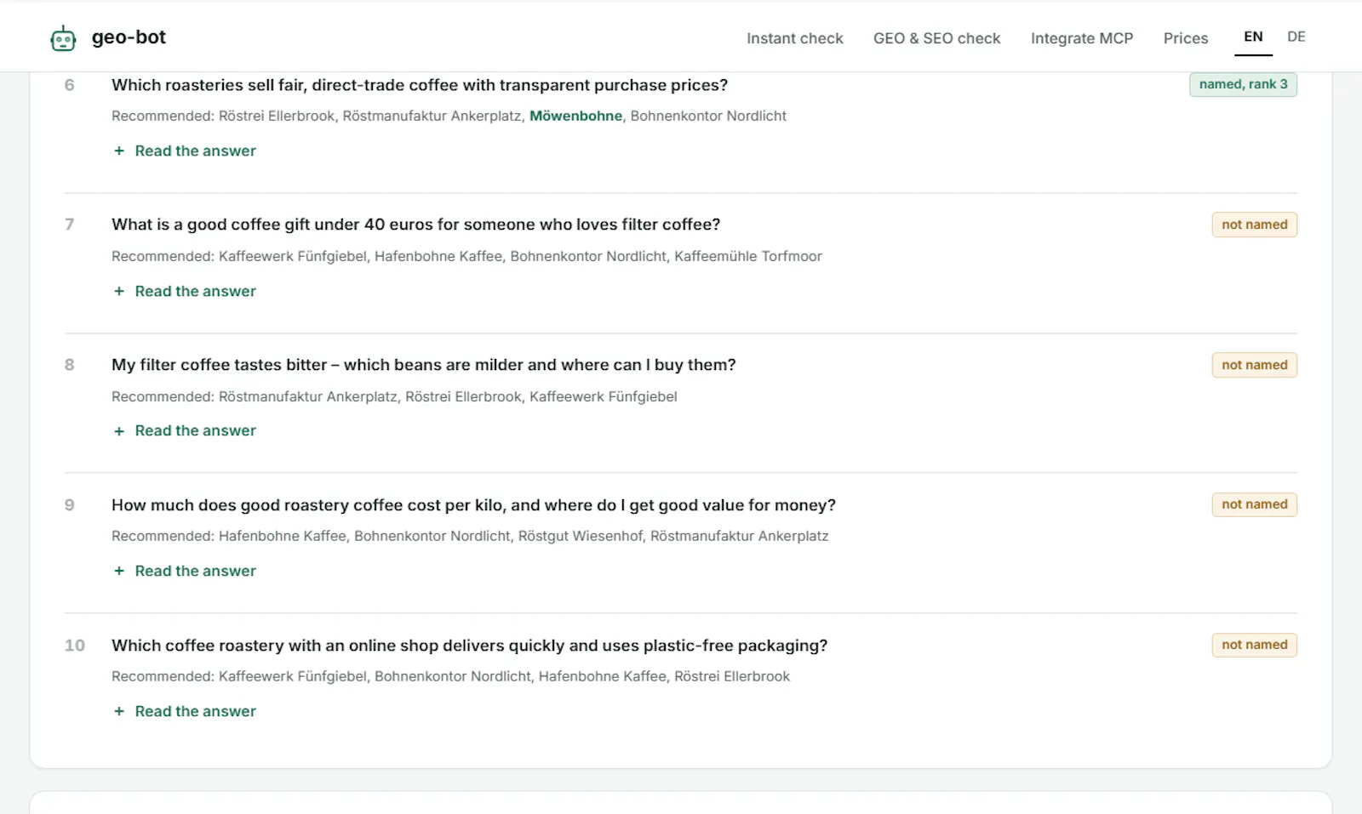Image resolution: width=1362 pixels, height=814 pixels.
Task: Switch language to DE
Action: 1296,37
